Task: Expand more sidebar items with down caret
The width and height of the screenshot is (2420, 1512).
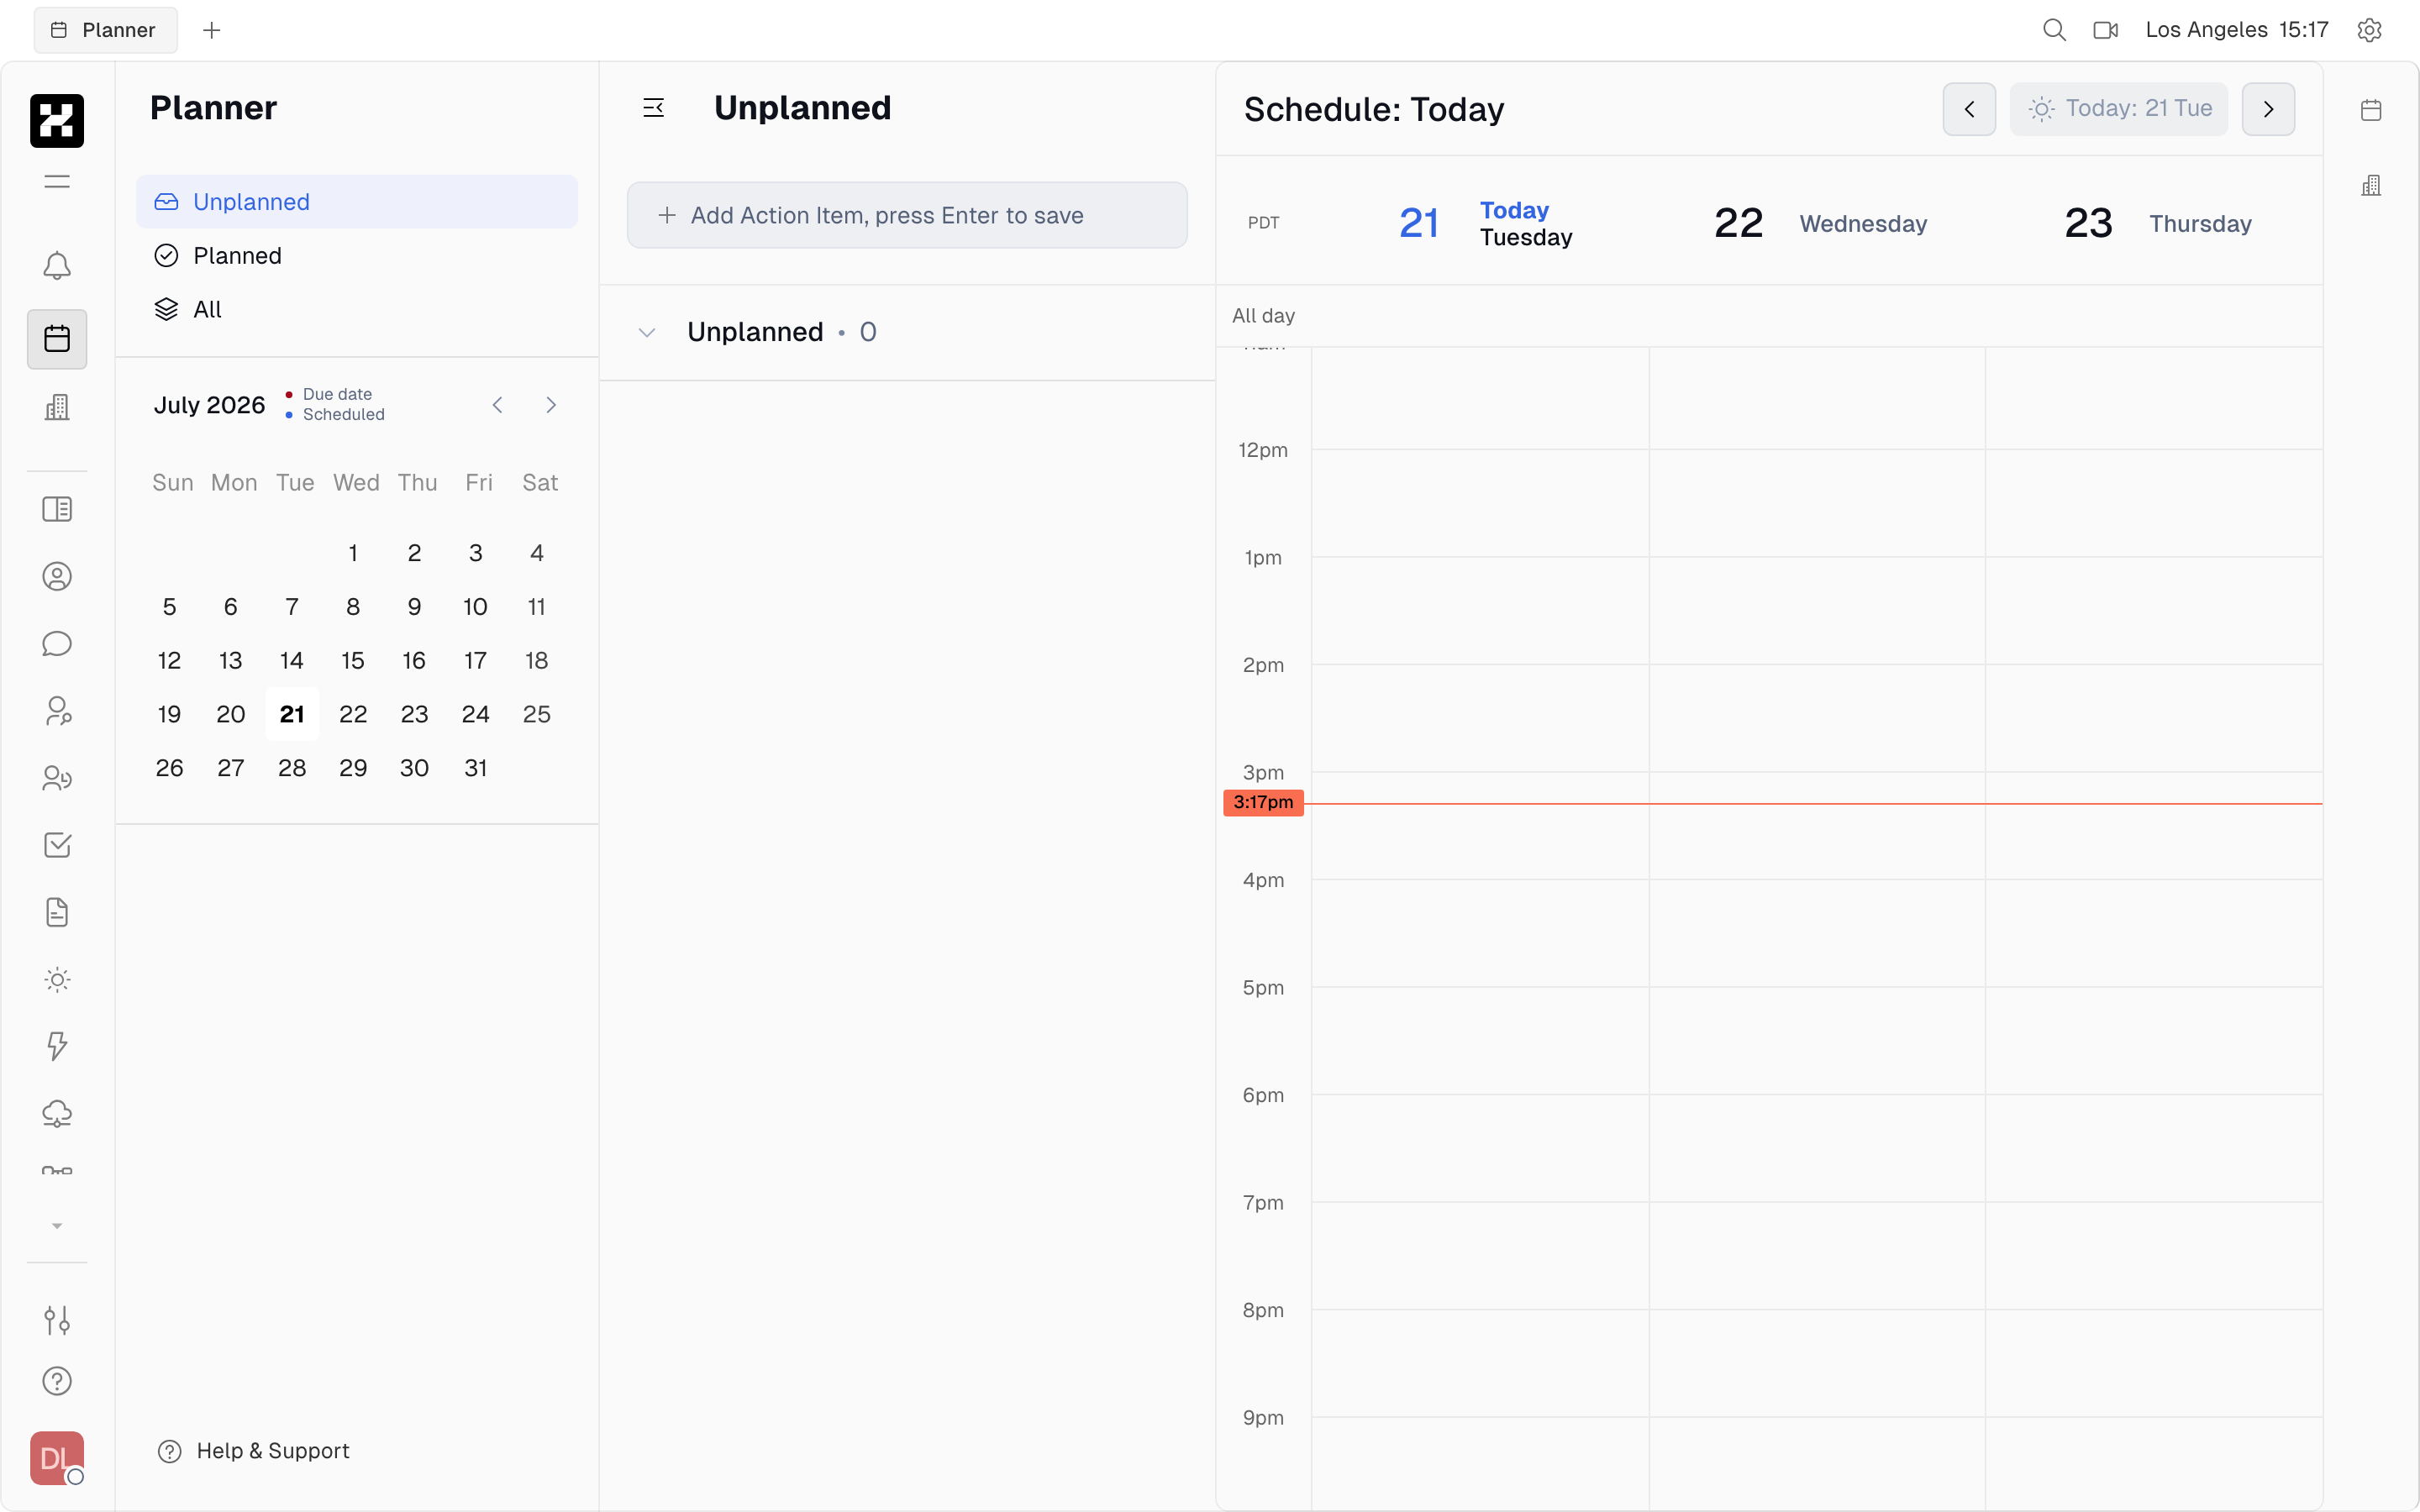Action: pos(57,1226)
